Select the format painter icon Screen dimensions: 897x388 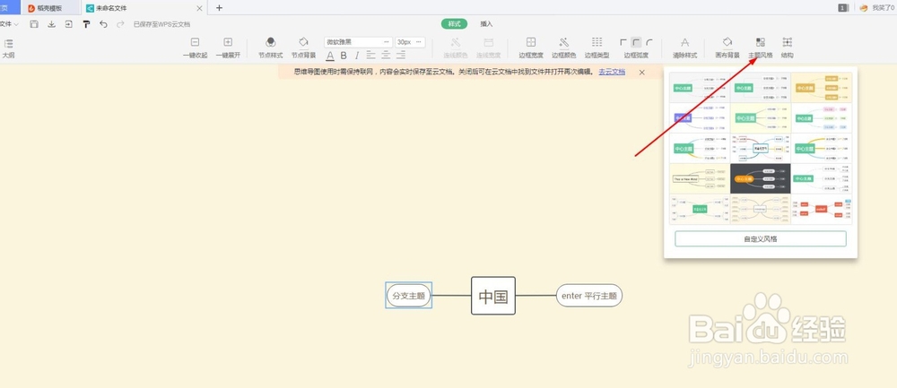click(86, 24)
